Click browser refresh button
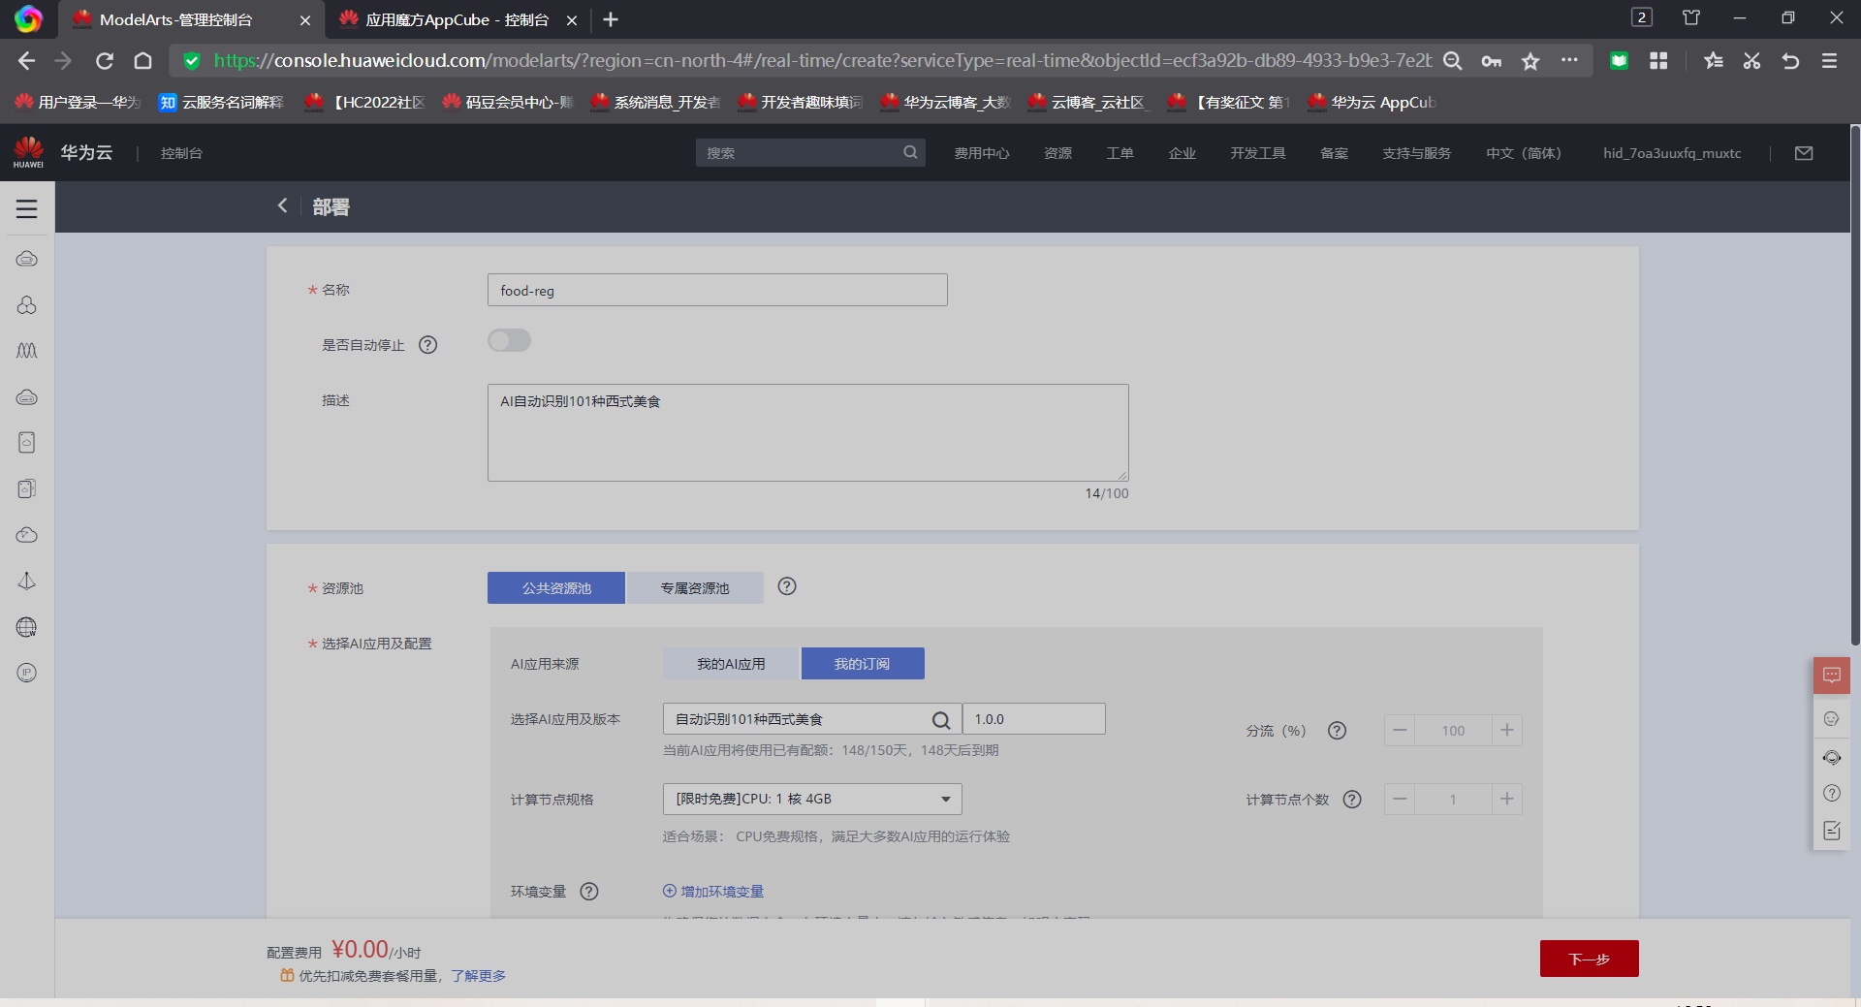 [x=105, y=61]
